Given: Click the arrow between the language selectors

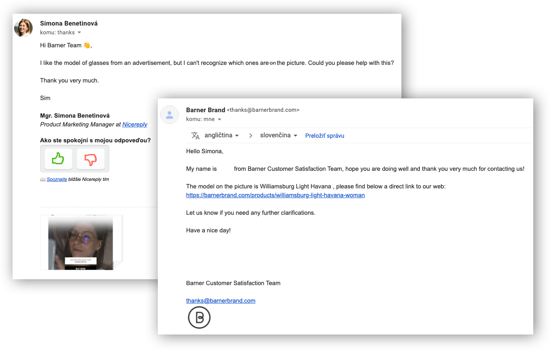Looking at the screenshot, I should tap(251, 136).
